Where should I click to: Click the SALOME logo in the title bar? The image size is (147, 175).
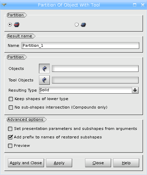[x=4, y=5]
